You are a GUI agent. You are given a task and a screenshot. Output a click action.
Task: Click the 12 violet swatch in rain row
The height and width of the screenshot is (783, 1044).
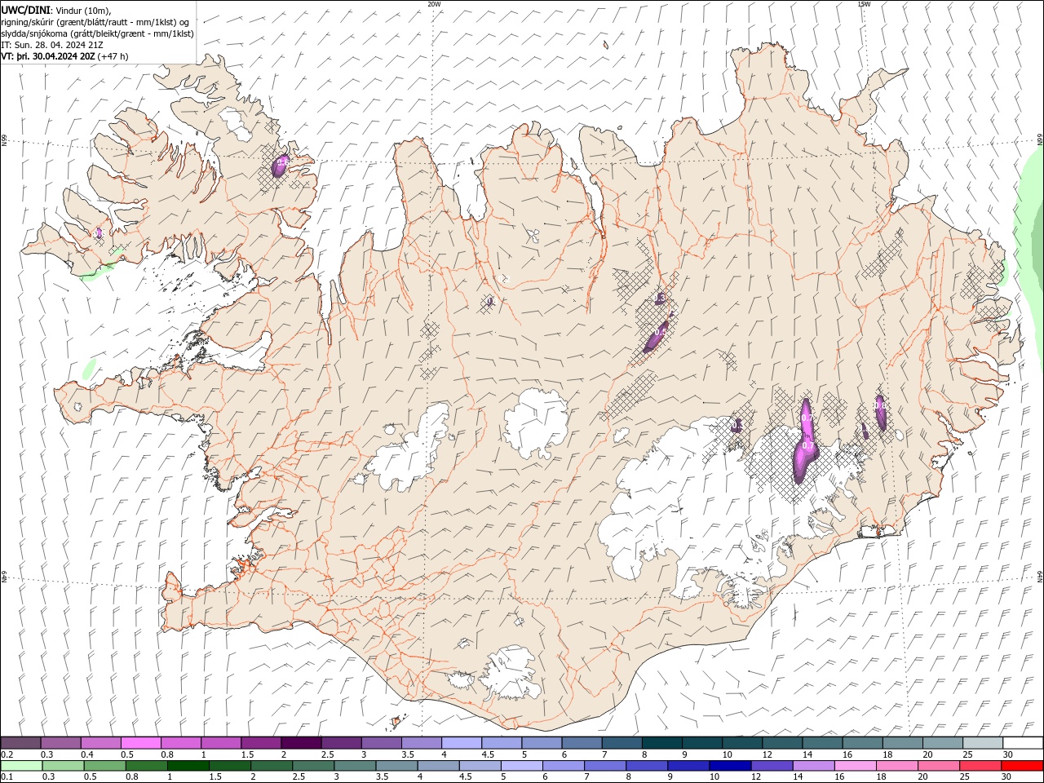tap(771, 766)
